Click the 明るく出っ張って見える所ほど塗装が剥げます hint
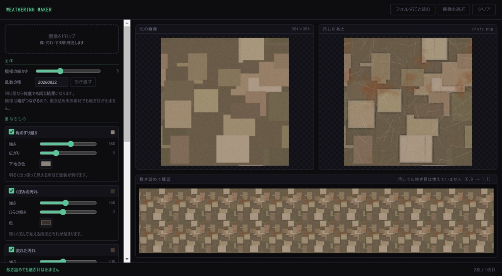The width and height of the screenshot is (502, 276). point(49,175)
